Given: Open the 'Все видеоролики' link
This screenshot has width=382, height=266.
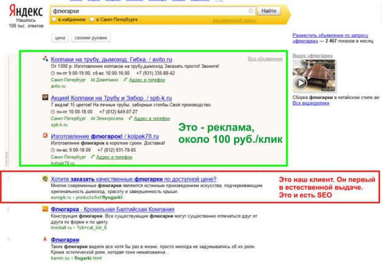Looking at the screenshot, I should point(311,103).
